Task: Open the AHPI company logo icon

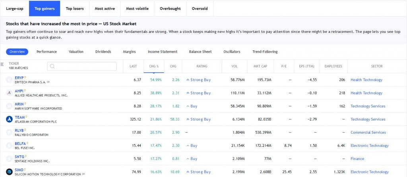Action: [10, 93]
